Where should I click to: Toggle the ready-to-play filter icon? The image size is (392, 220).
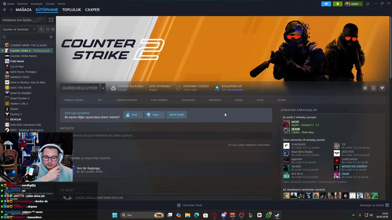click(53, 29)
